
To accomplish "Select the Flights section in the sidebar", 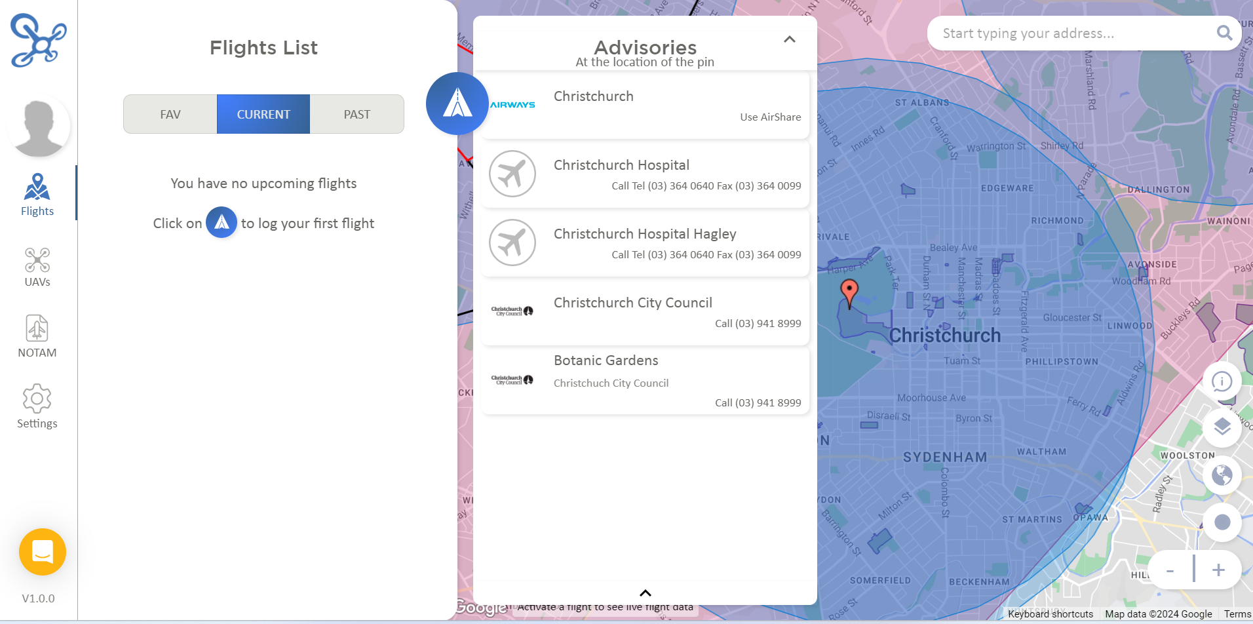I will pos(37,192).
